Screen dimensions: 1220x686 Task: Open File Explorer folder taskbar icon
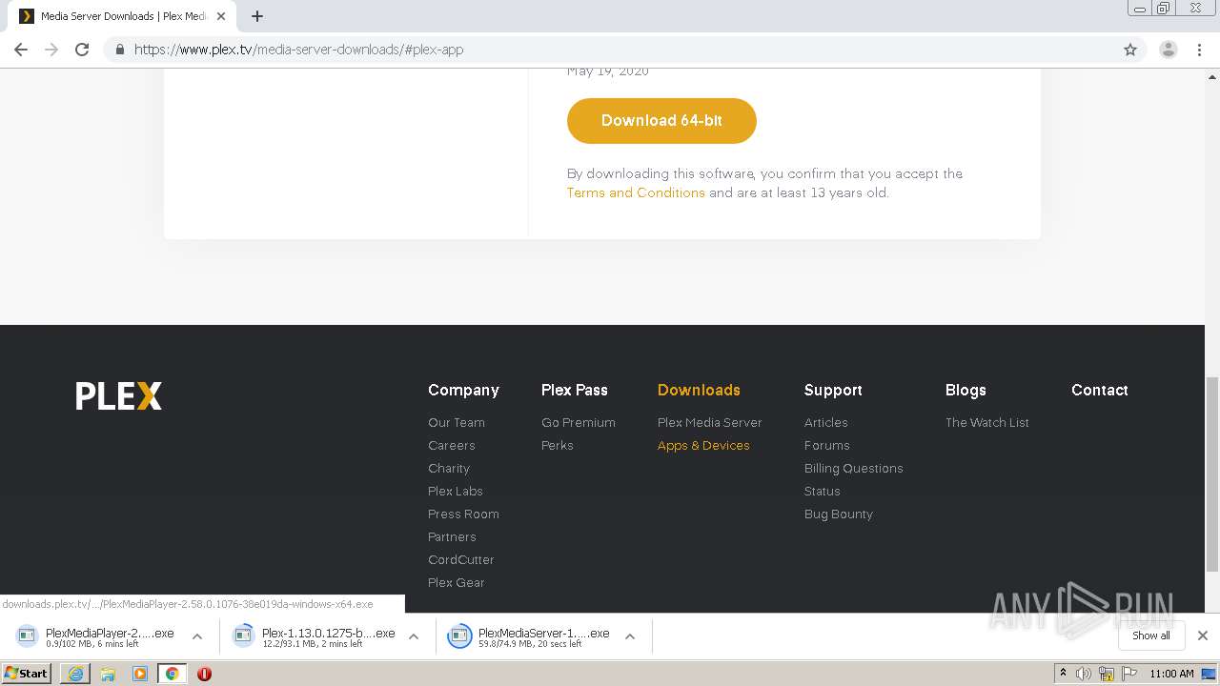pos(108,674)
